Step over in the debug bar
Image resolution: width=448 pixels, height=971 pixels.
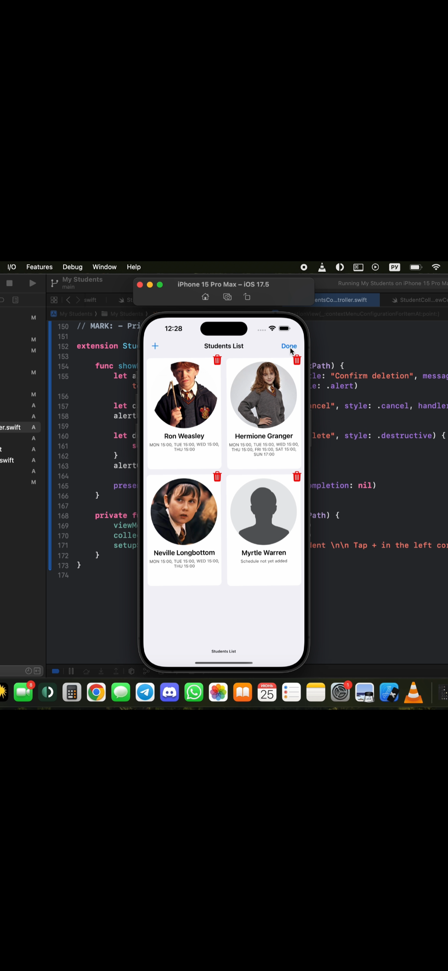coord(86,671)
